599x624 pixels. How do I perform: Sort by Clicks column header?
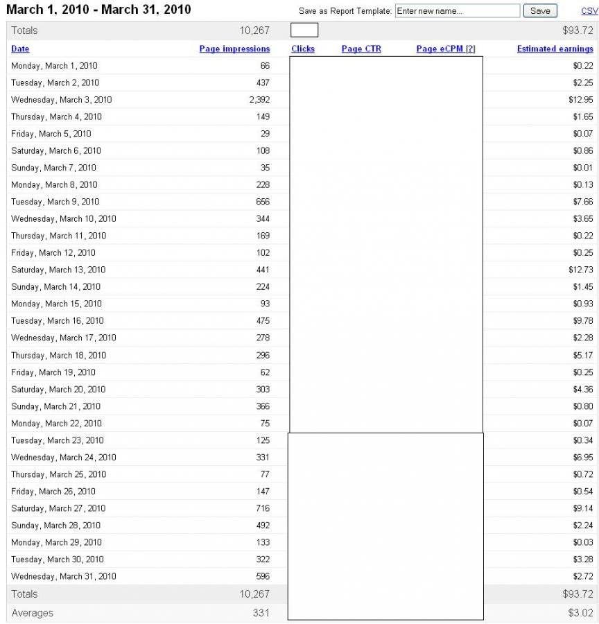tap(303, 49)
